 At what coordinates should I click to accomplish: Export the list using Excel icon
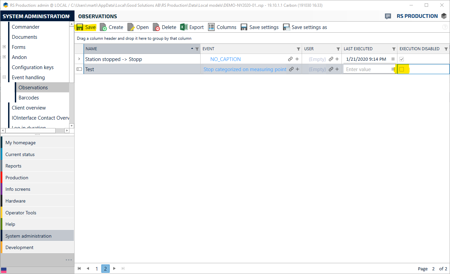pos(184,27)
